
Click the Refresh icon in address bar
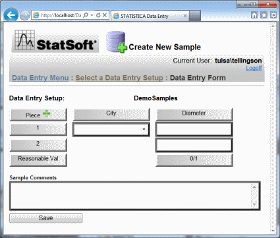click(98, 15)
